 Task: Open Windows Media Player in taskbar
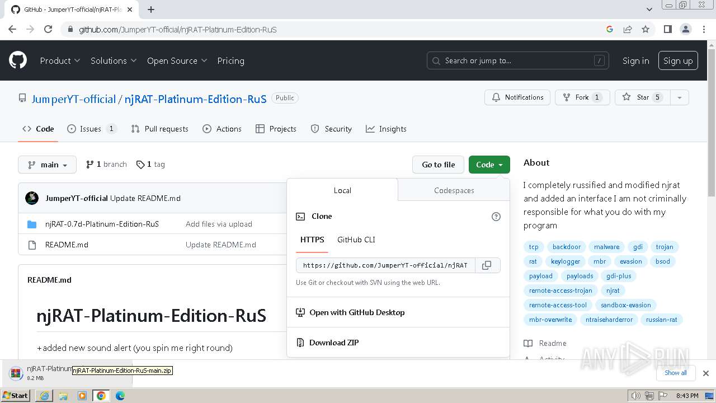coord(82,396)
